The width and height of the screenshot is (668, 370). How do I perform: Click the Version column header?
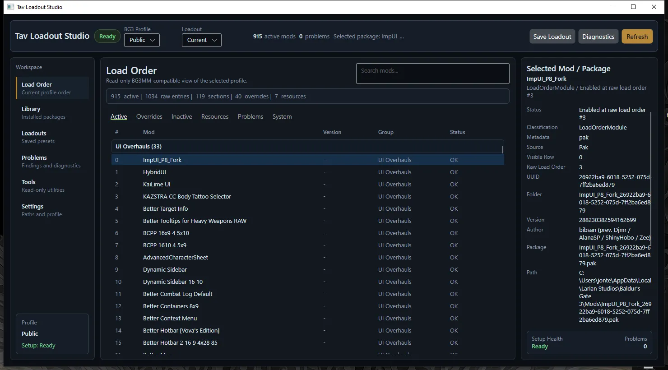(332, 132)
